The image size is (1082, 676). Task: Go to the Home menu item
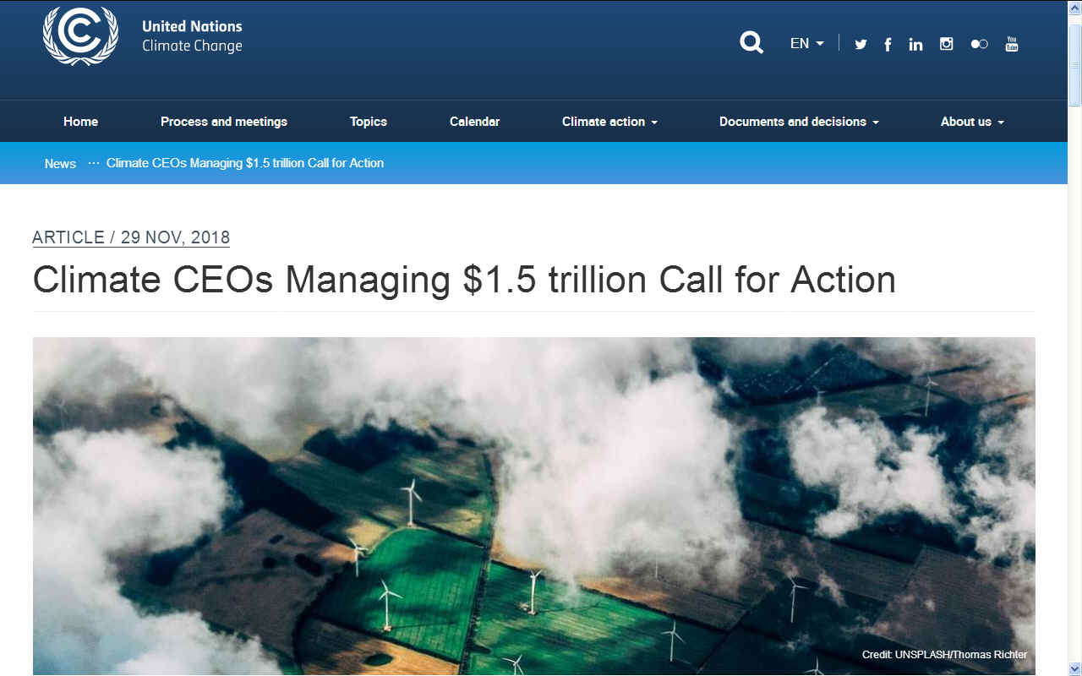(80, 122)
